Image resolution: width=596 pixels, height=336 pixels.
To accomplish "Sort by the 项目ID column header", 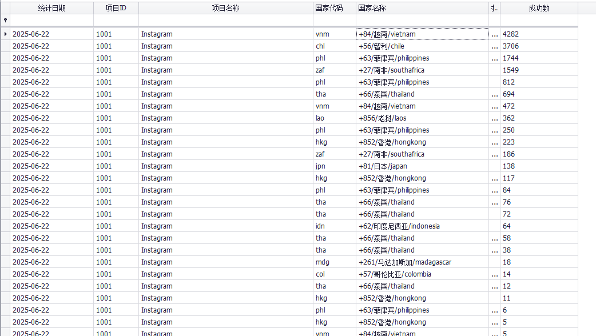I will [116, 8].
